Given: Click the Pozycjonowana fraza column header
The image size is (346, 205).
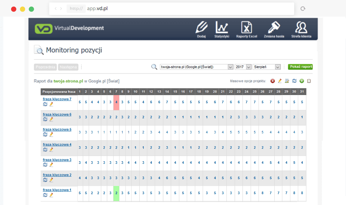Looking at the screenshot, I should (x=59, y=91).
